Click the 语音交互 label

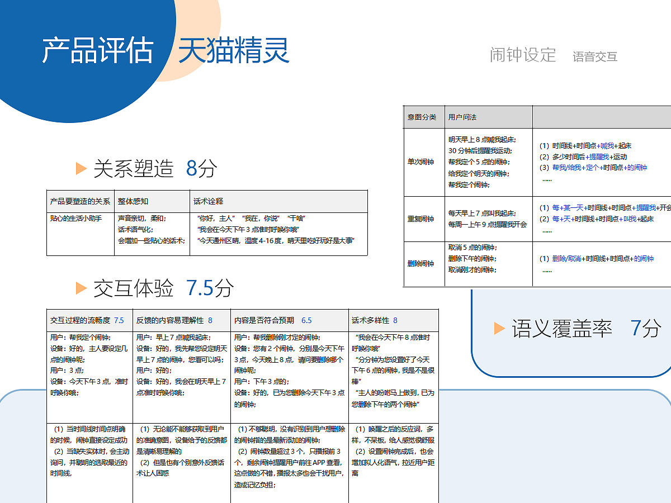595,56
